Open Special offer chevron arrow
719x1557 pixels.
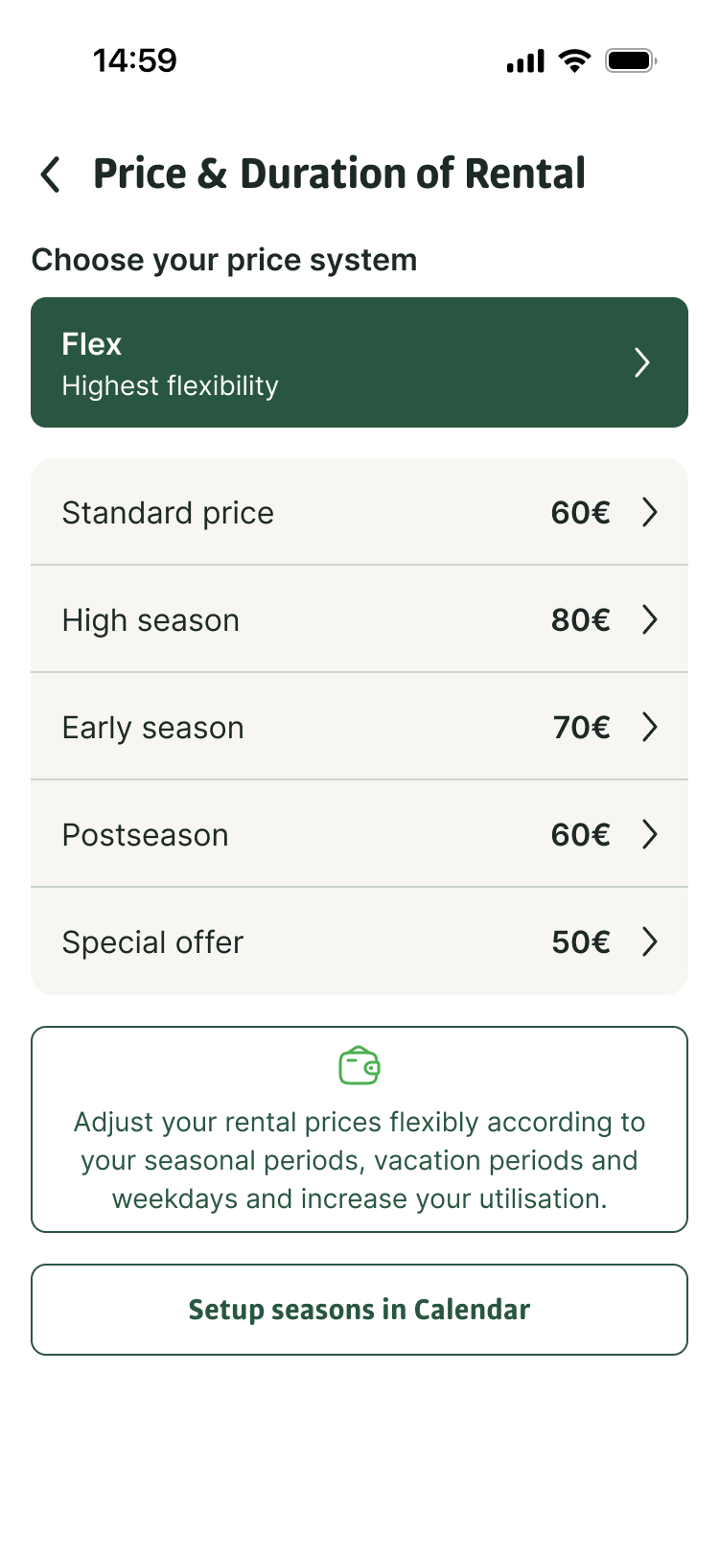pyautogui.click(x=650, y=942)
